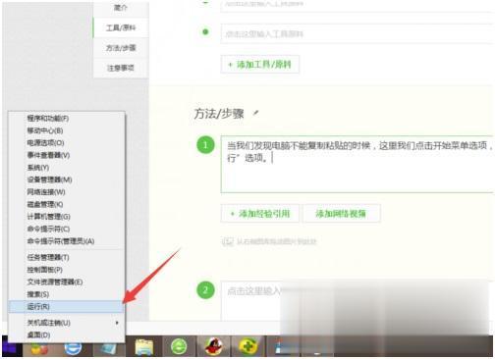Click the 添加网络视频 button
This screenshot has width=495, height=359.
[x=342, y=214]
